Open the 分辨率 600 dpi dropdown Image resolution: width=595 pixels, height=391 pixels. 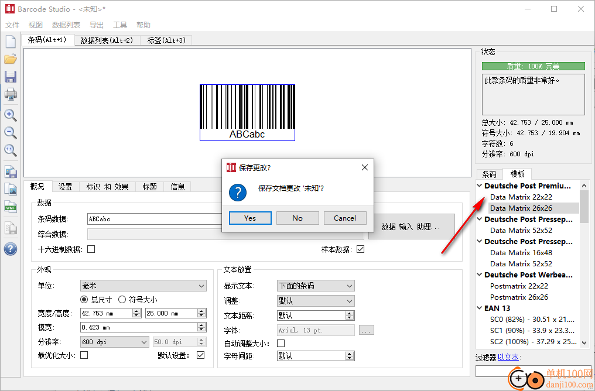(115, 342)
